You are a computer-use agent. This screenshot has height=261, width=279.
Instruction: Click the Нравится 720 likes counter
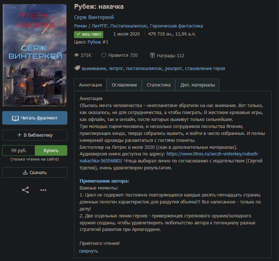(x=119, y=55)
